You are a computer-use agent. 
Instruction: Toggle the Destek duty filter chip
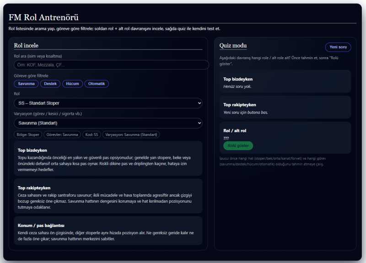pos(50,84)
